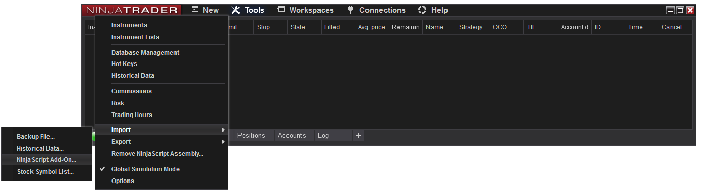The image size is (702, 196).
Task: Click the Remaining column header
Action: tap(405, 27)
